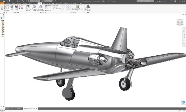Open Document Settings icon in ribbon
This screenshot has height=112, width=186.
(34, 8)
